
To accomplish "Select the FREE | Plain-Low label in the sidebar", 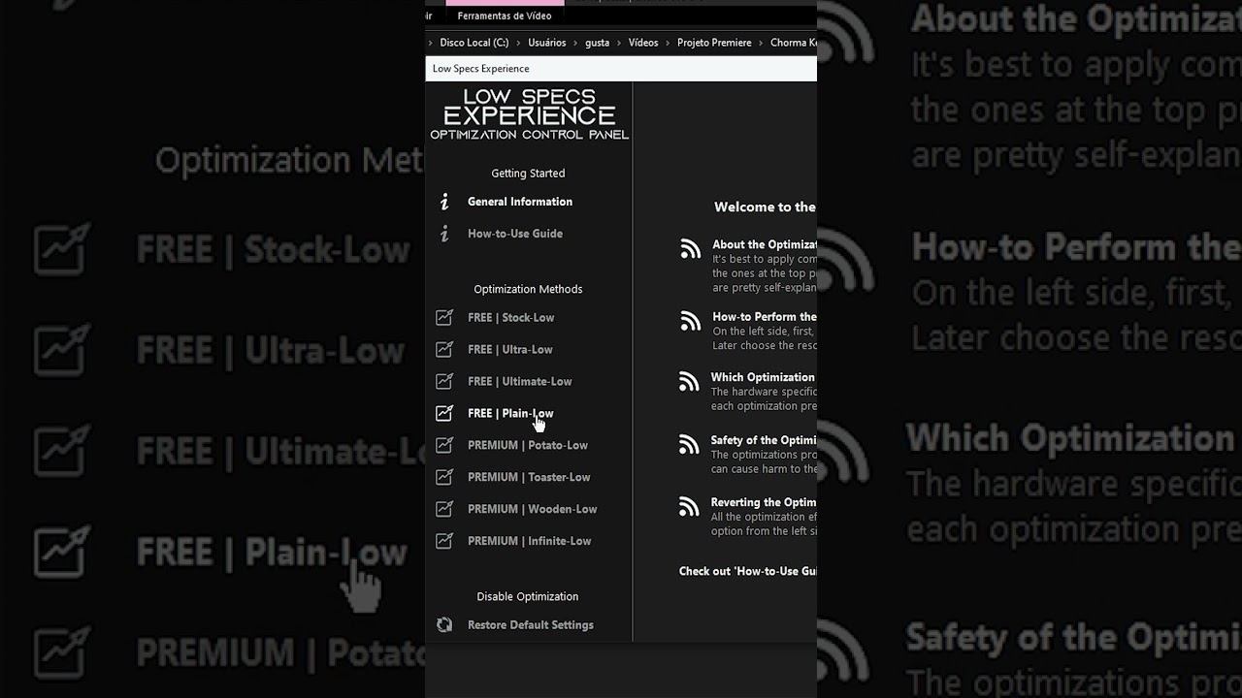I will 510,413.
